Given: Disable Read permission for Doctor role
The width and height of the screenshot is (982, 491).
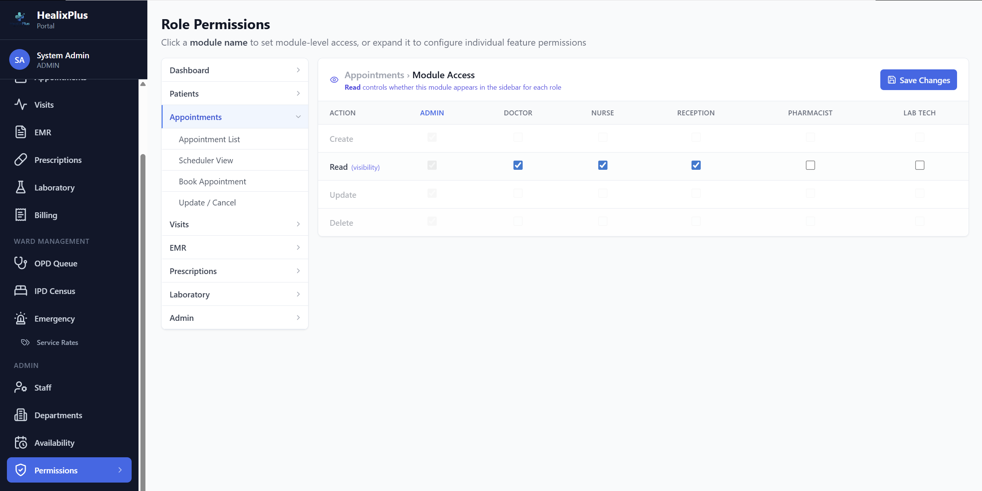Looking at the screenshot, I should pyautogui.click(x=518, y=165).
